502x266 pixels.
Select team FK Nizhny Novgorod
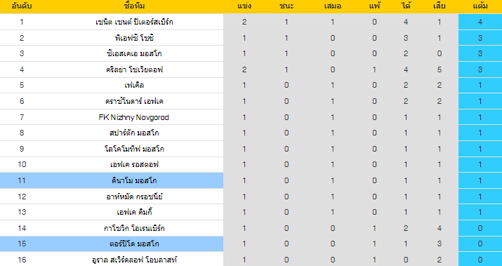coord(134,117)
